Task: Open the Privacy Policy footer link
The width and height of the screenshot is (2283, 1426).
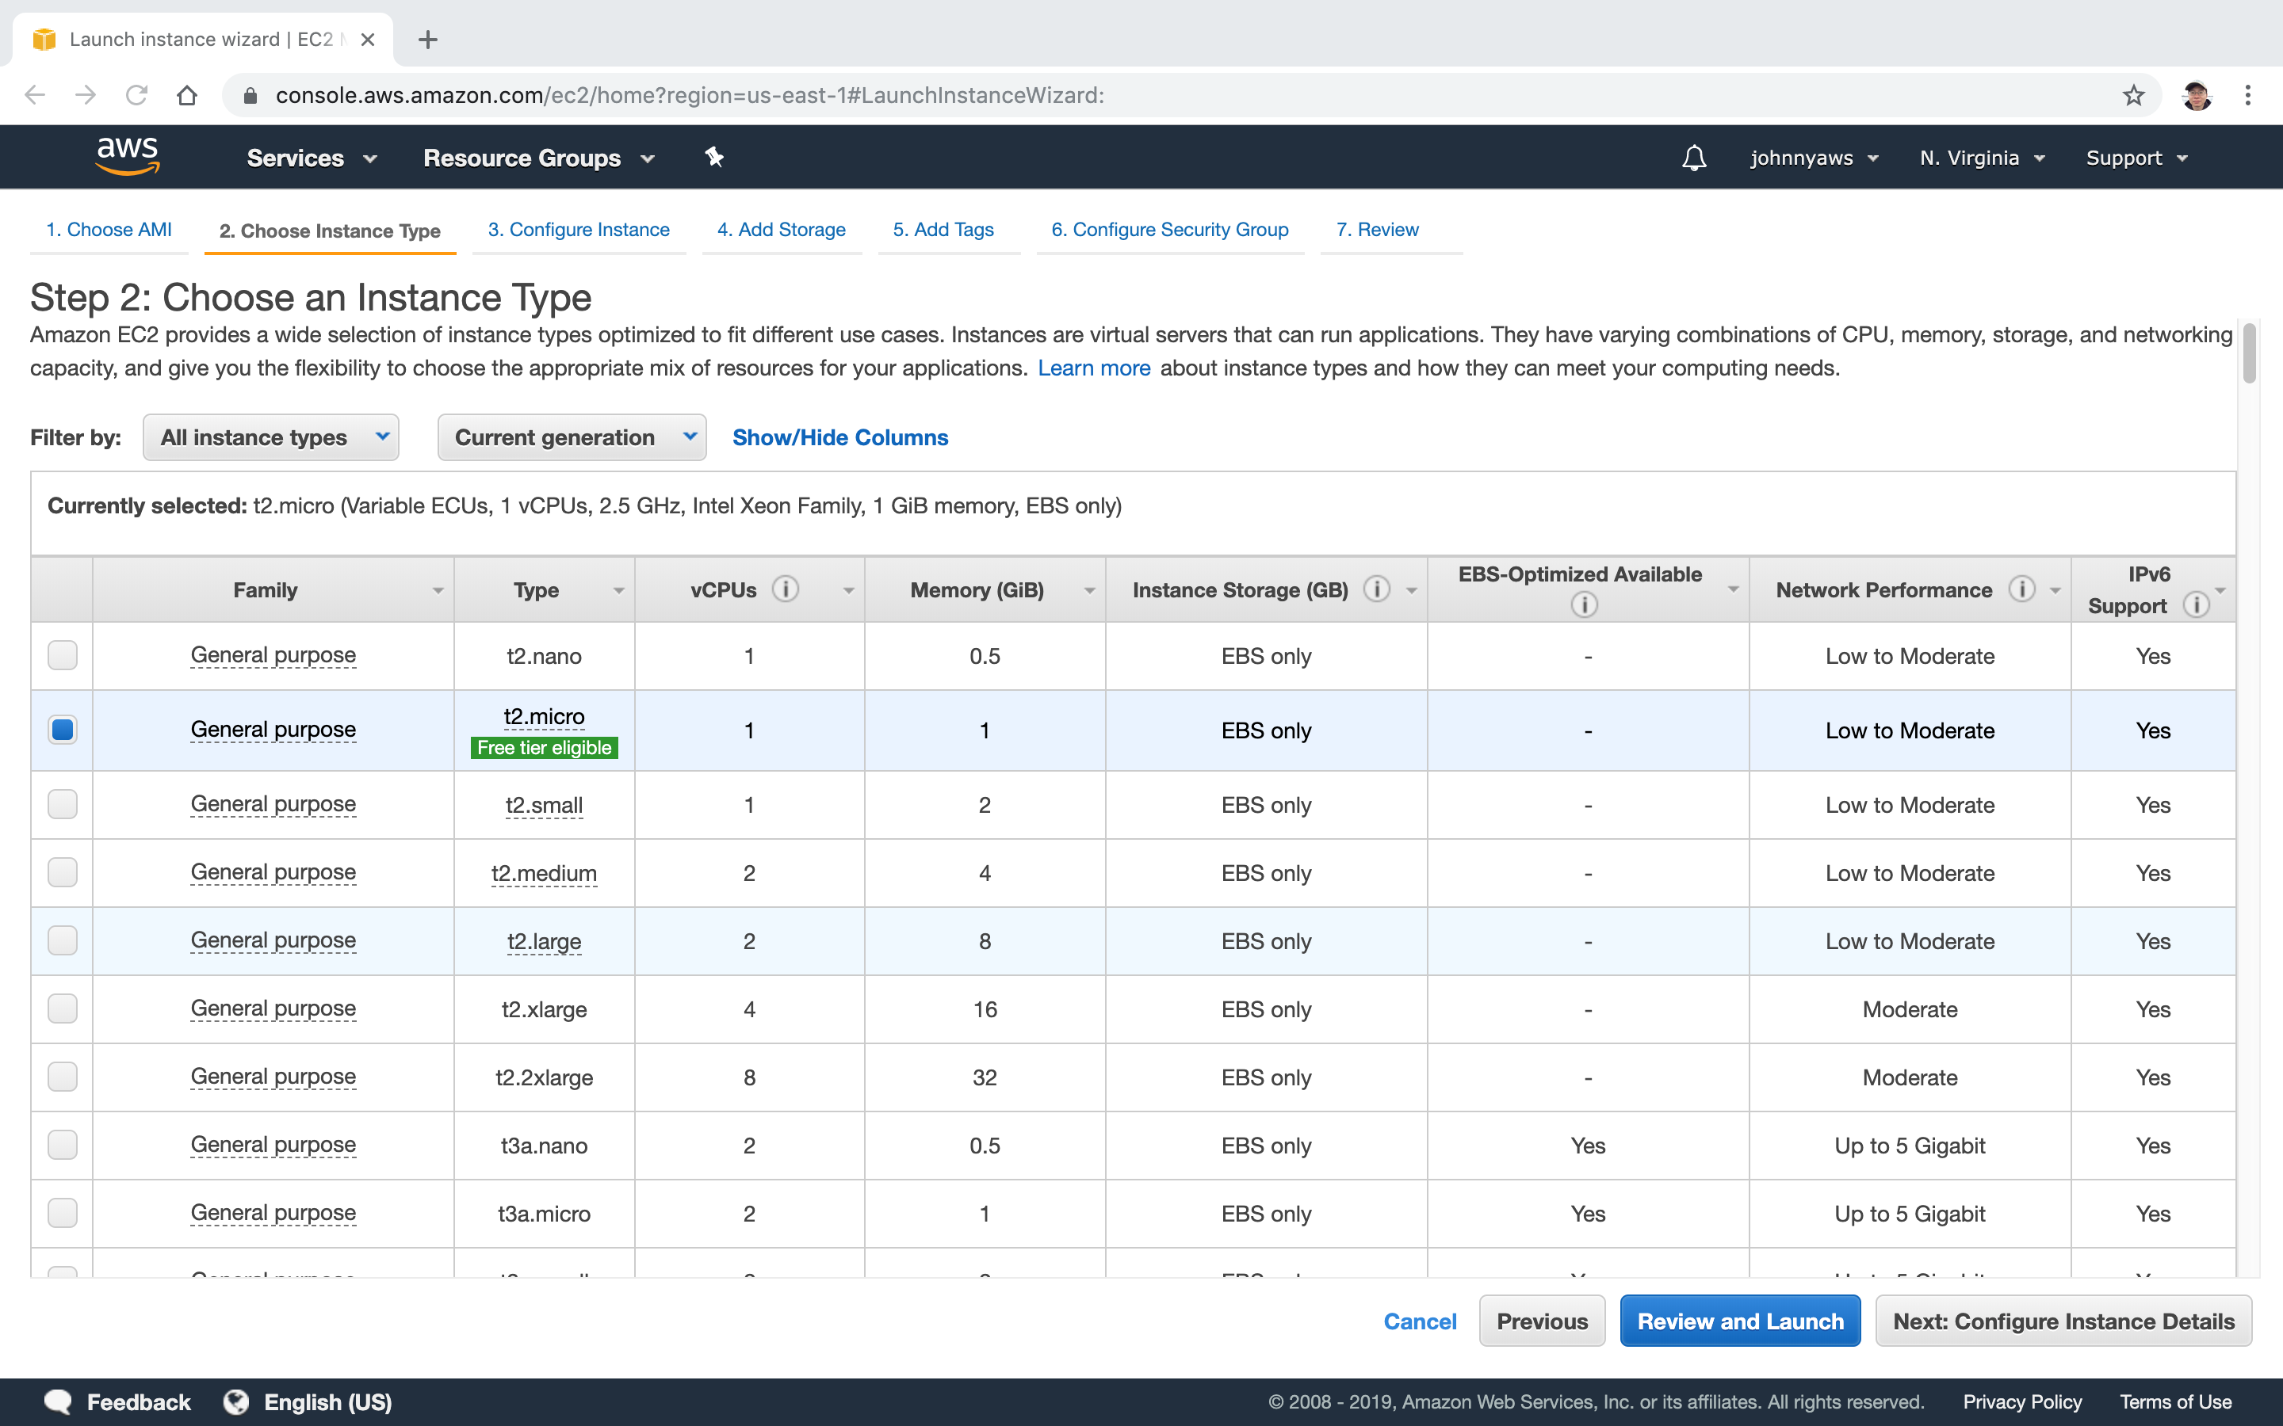Action: click(2023, 1402)
